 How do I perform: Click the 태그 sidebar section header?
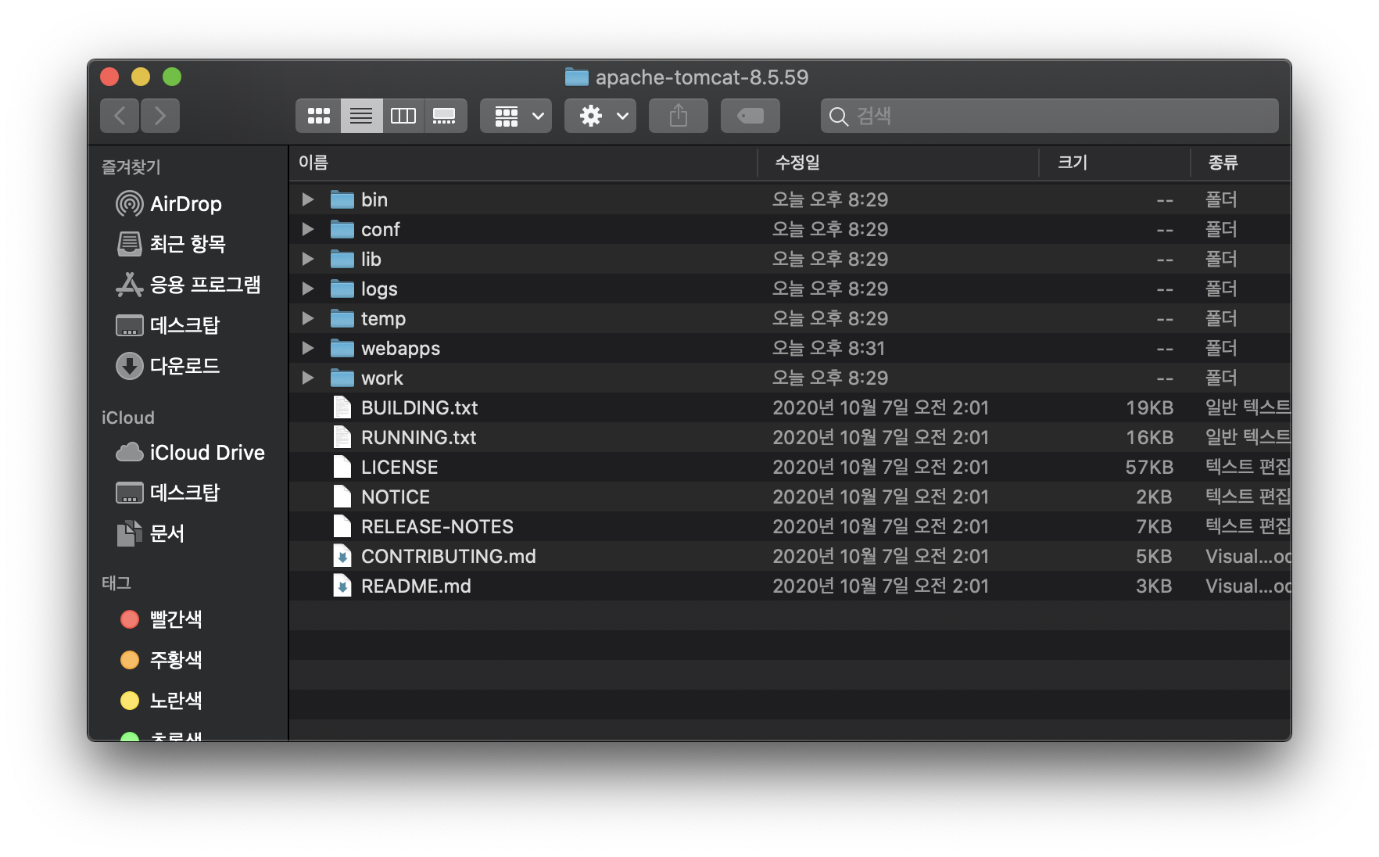click(x=116, y=583)
